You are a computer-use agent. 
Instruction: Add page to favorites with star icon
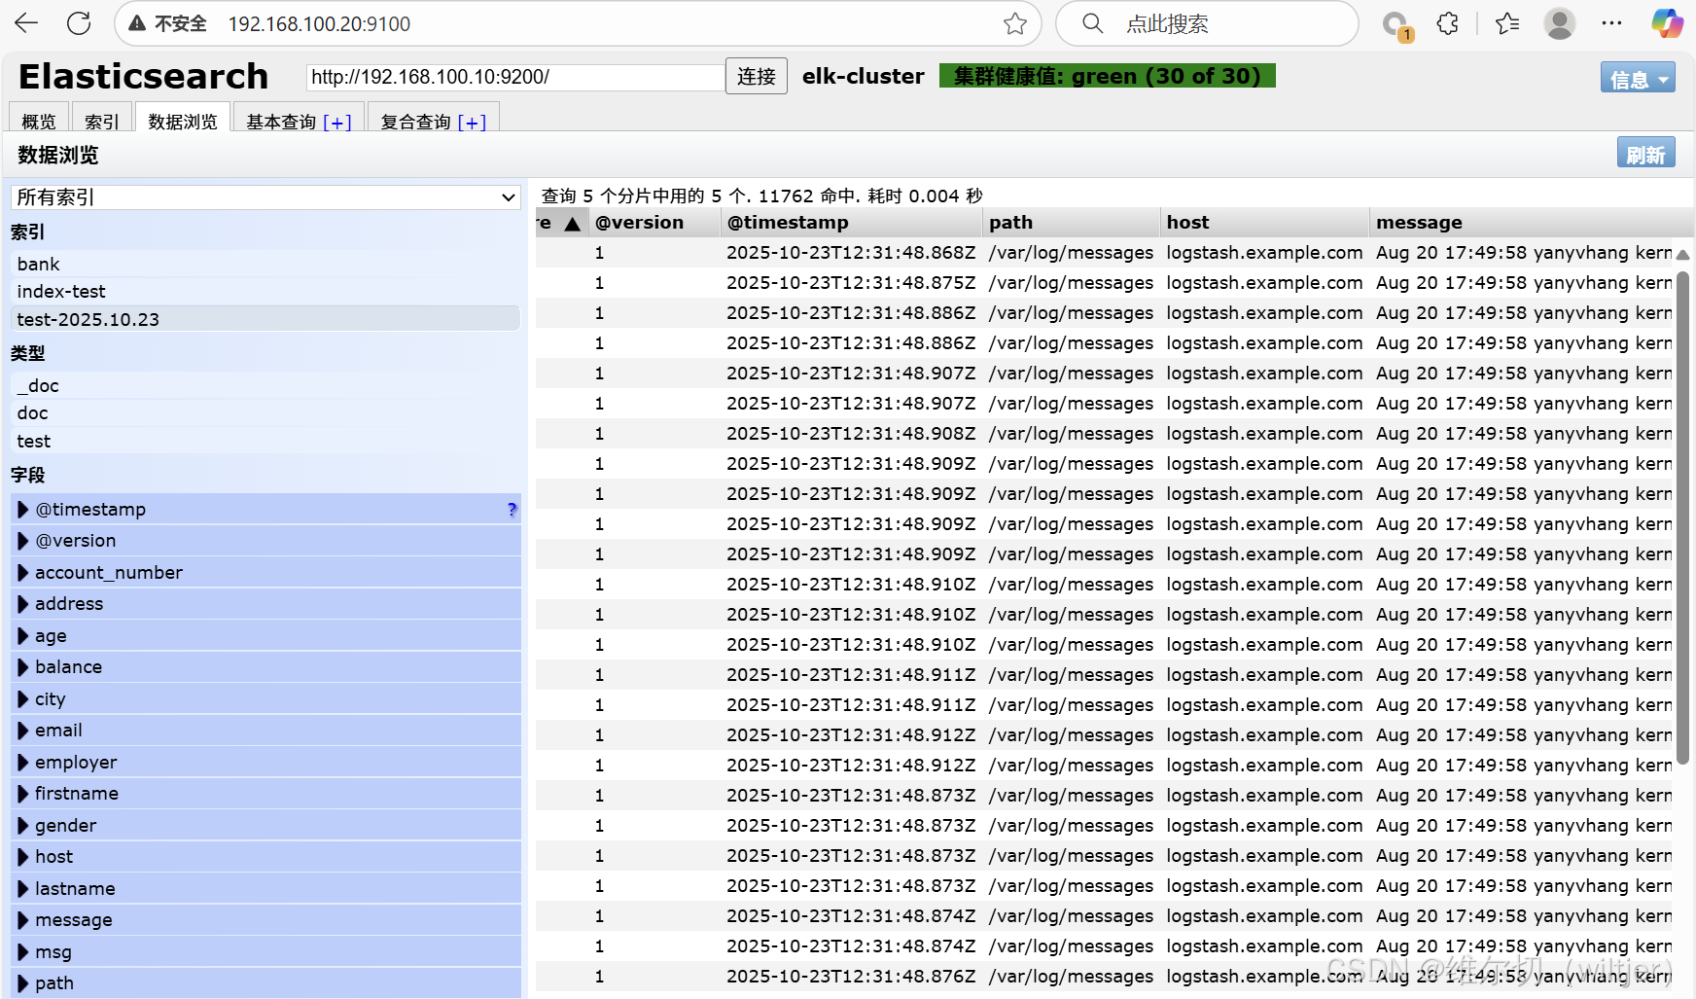(1015, 23)
